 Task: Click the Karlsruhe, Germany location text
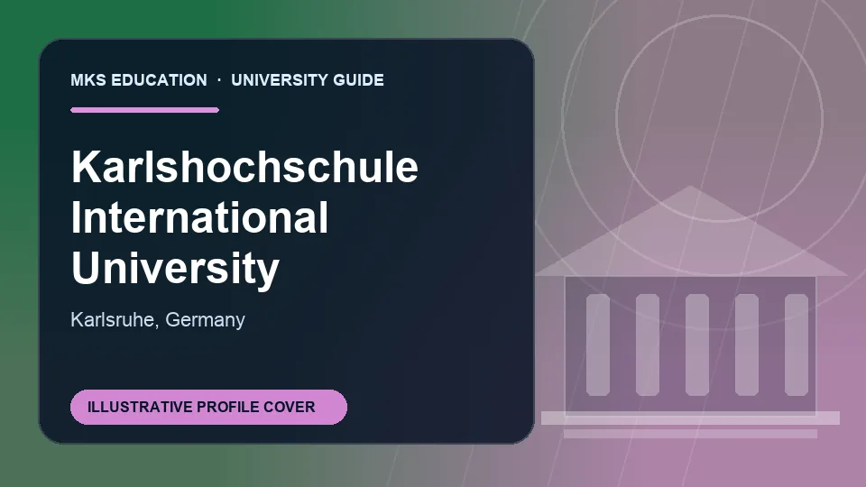click(x=158, y=319)
